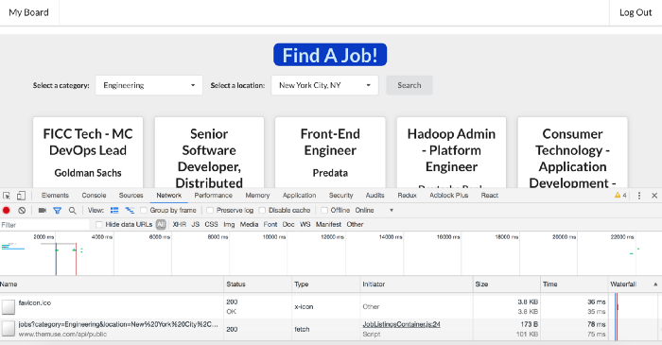Sort by the Type column header
This screenshot has width=662, height=345.
click(326, 285)
